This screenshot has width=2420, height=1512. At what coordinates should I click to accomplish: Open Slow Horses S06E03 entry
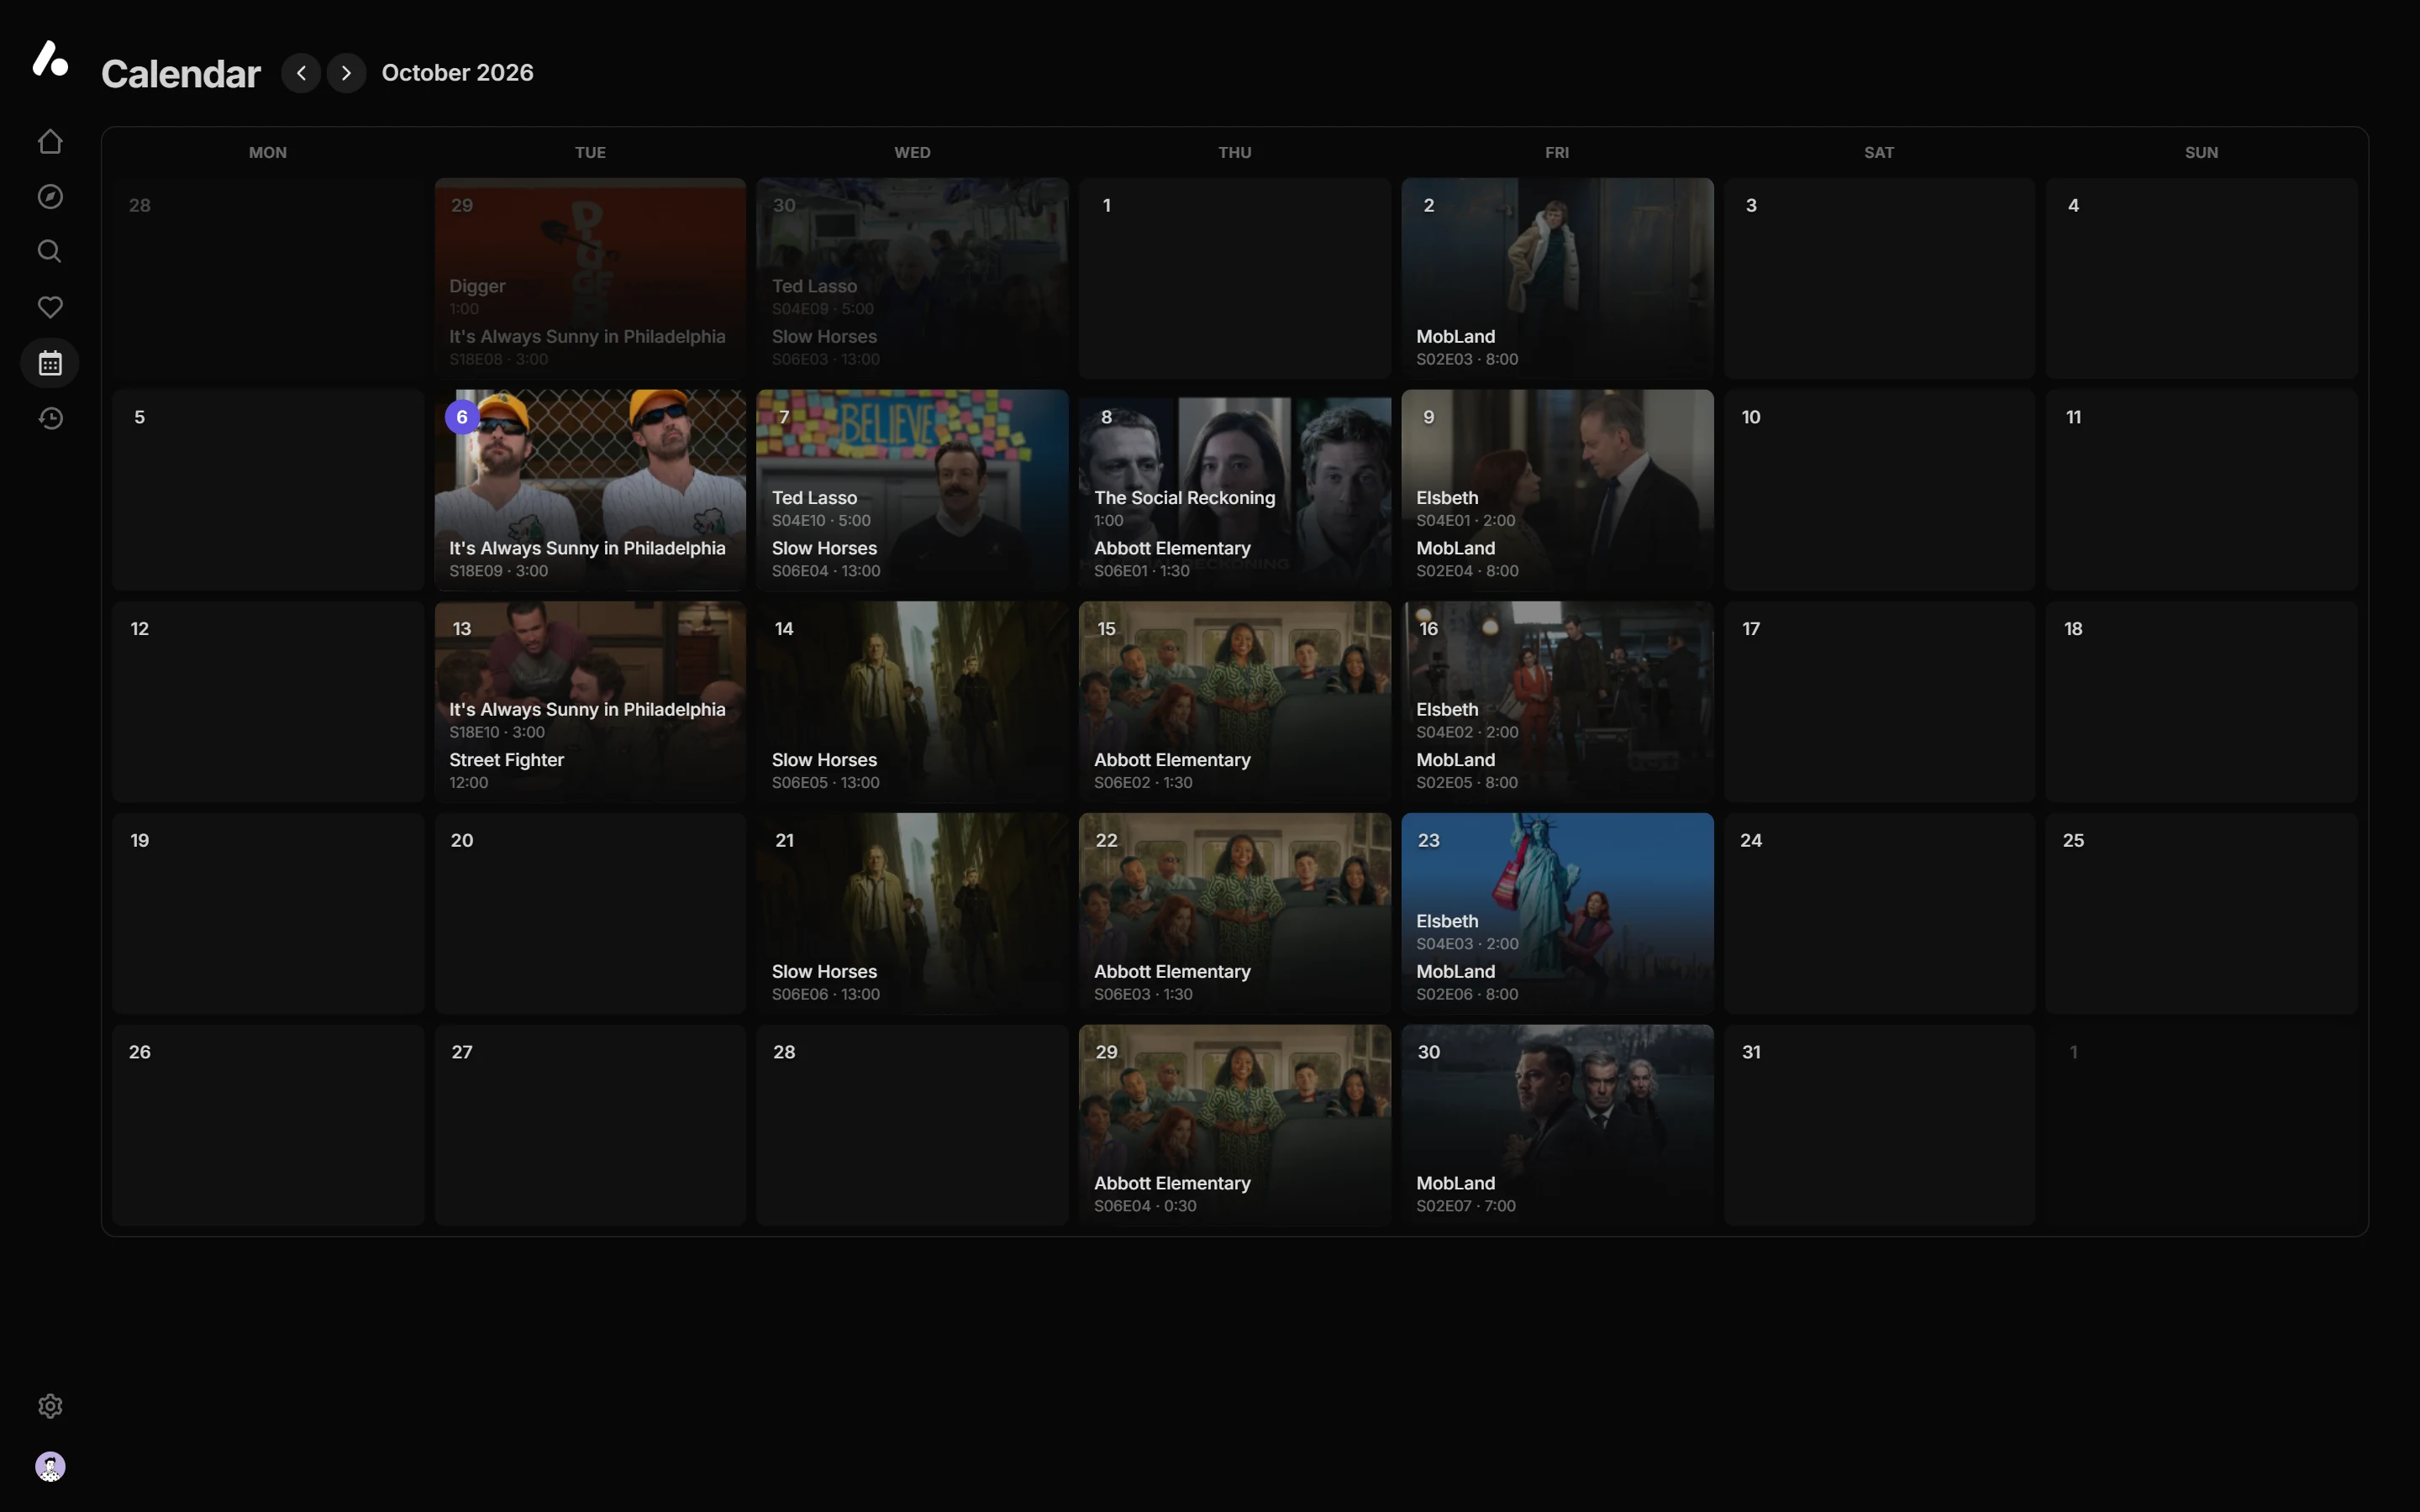(x=826, y=347)
